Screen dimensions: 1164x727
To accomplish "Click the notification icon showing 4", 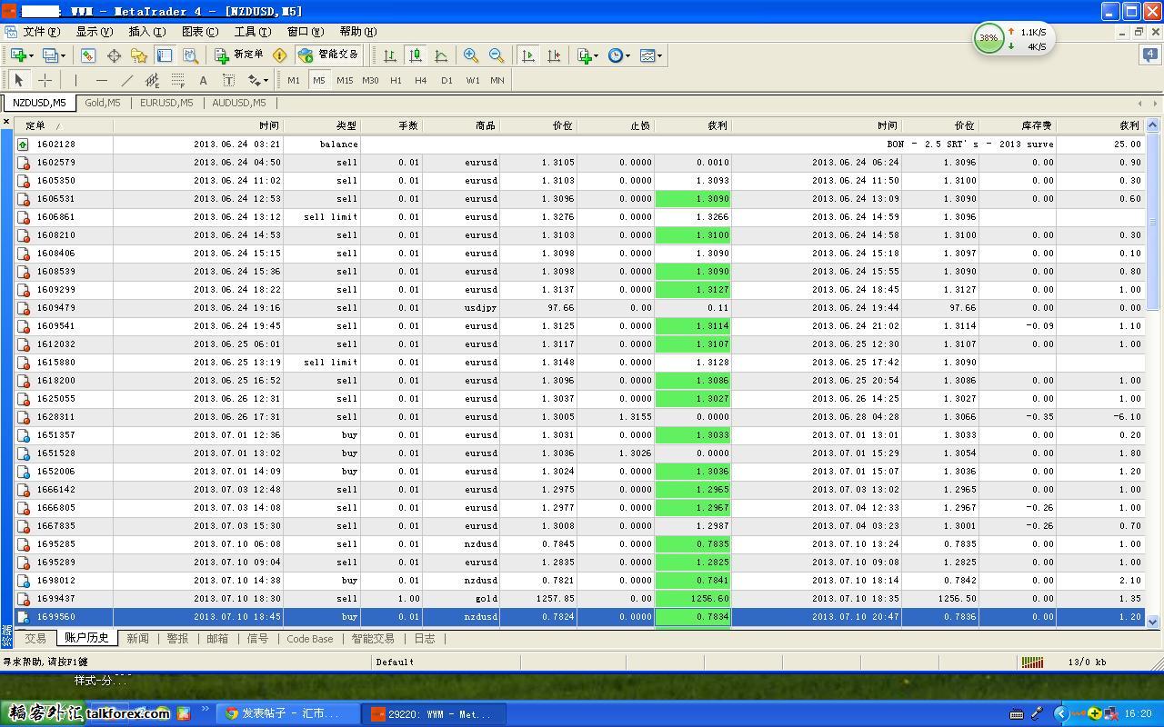I will (x=1150, y=55).
